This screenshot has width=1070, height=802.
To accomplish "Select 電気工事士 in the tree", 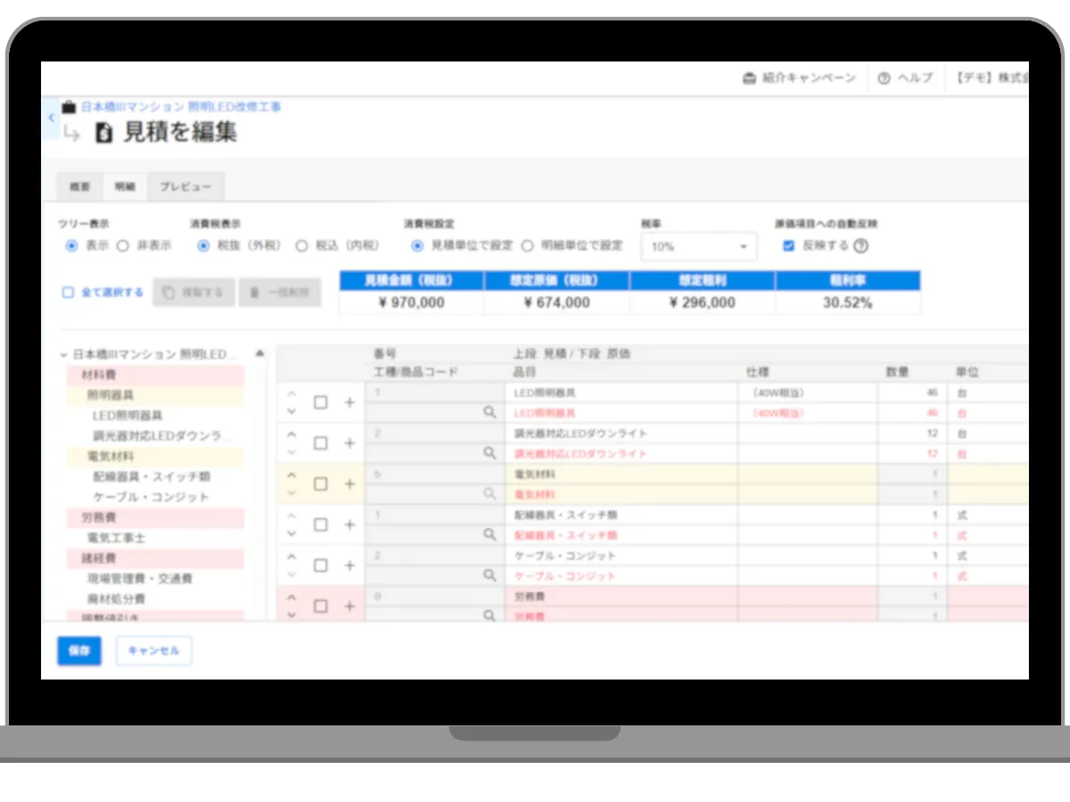I will pos(116,538).
